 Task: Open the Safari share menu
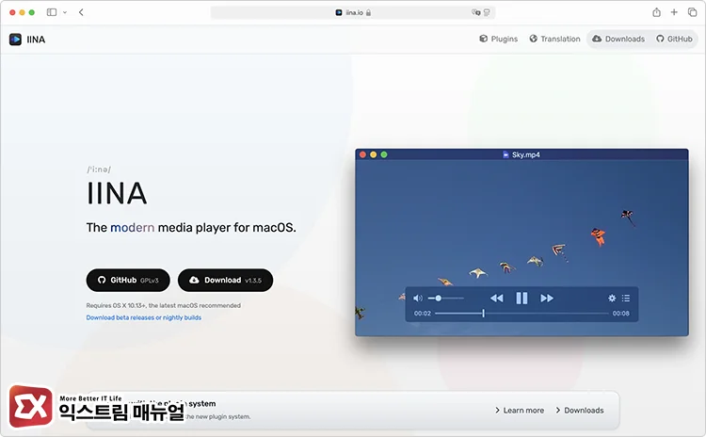(656, 12)
